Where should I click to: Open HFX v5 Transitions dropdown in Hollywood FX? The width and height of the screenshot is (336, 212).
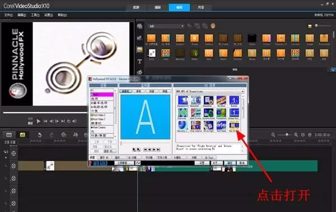pos(209,91)
